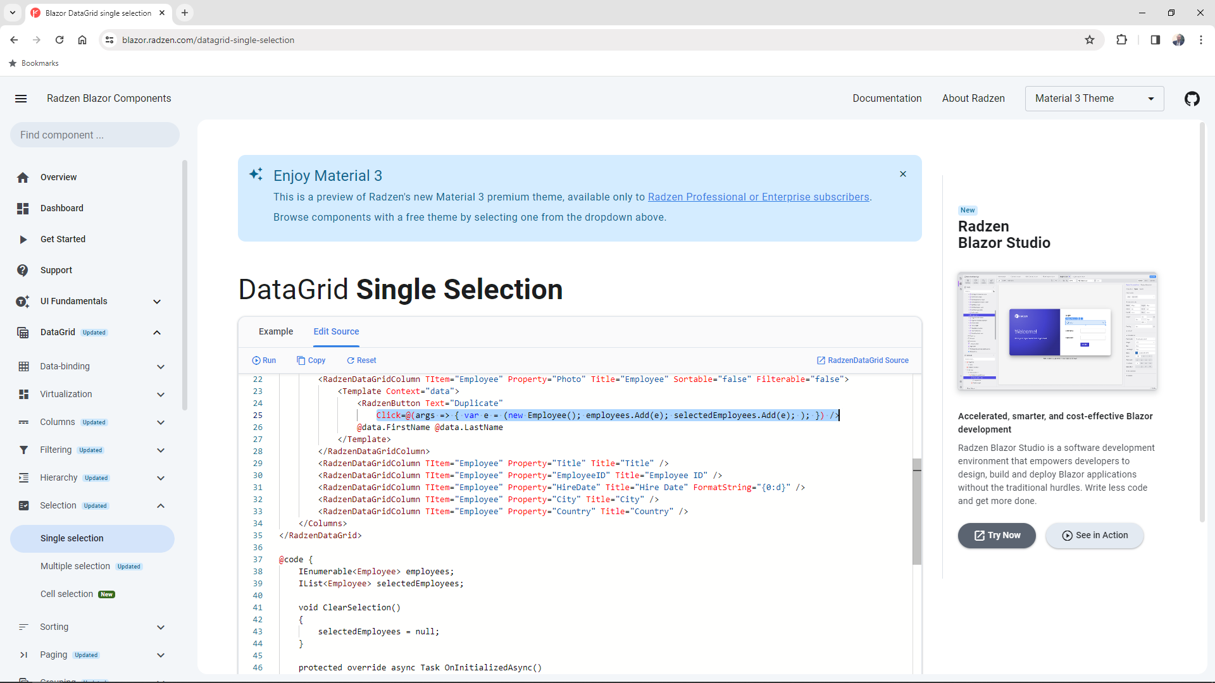Open a new browser tab
The image size is (1215, 683).
pyautogui.click(x=184, y=13)
